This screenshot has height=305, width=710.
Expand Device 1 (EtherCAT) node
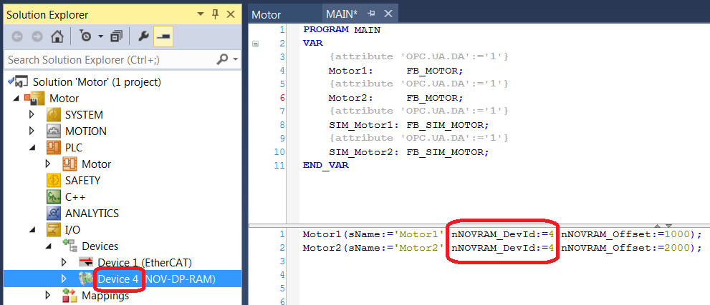tap(64, 263)
